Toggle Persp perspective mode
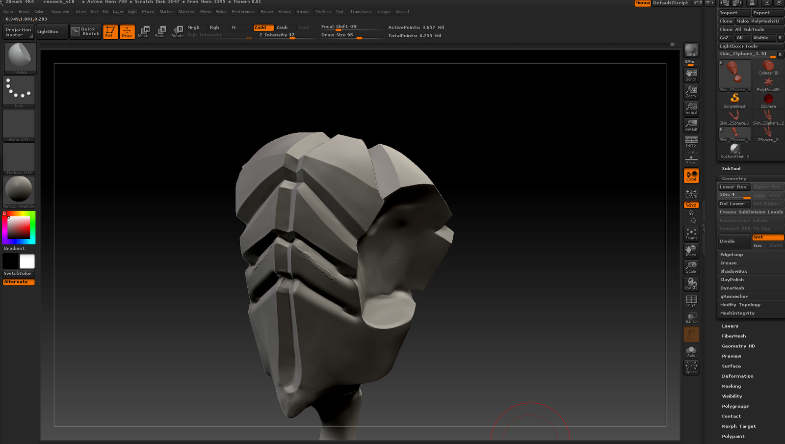Image resolution: width=785 pixels, height=444 pixels. (691, 141)
